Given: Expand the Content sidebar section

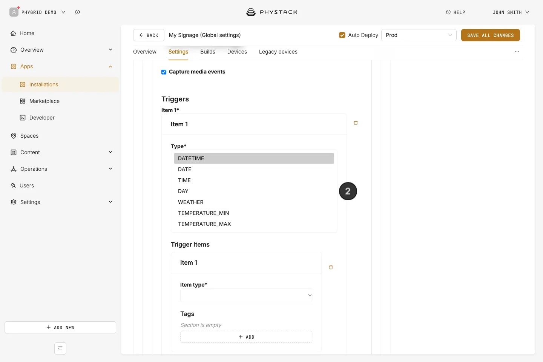Looking at the screenshot, I should (110, 152).
